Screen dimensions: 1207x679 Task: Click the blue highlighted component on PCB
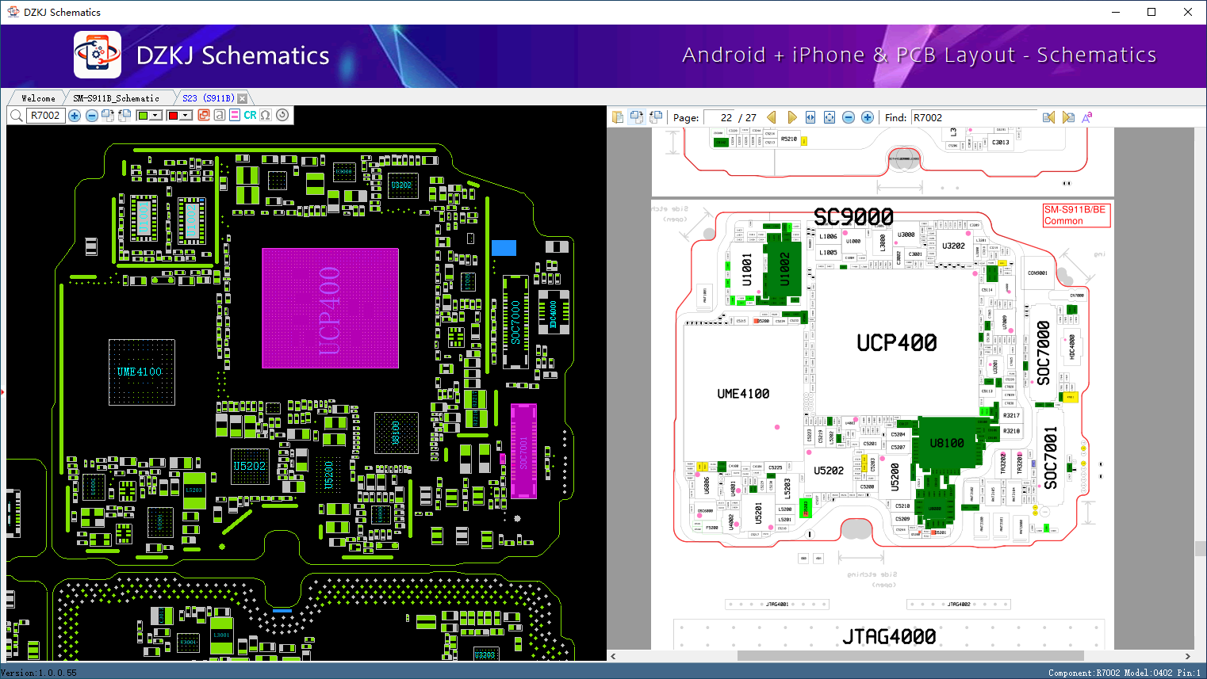tap(504, 248)
